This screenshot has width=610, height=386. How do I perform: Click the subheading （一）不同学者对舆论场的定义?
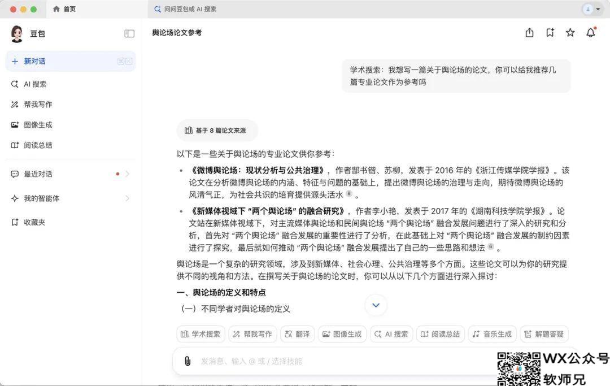tap(236, 309)
